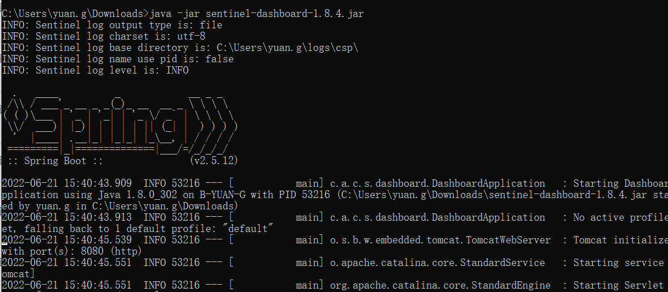Click the o.apache.catalina.core.StandardService logger name
668x292 pixels.
(x=437, y=263)
